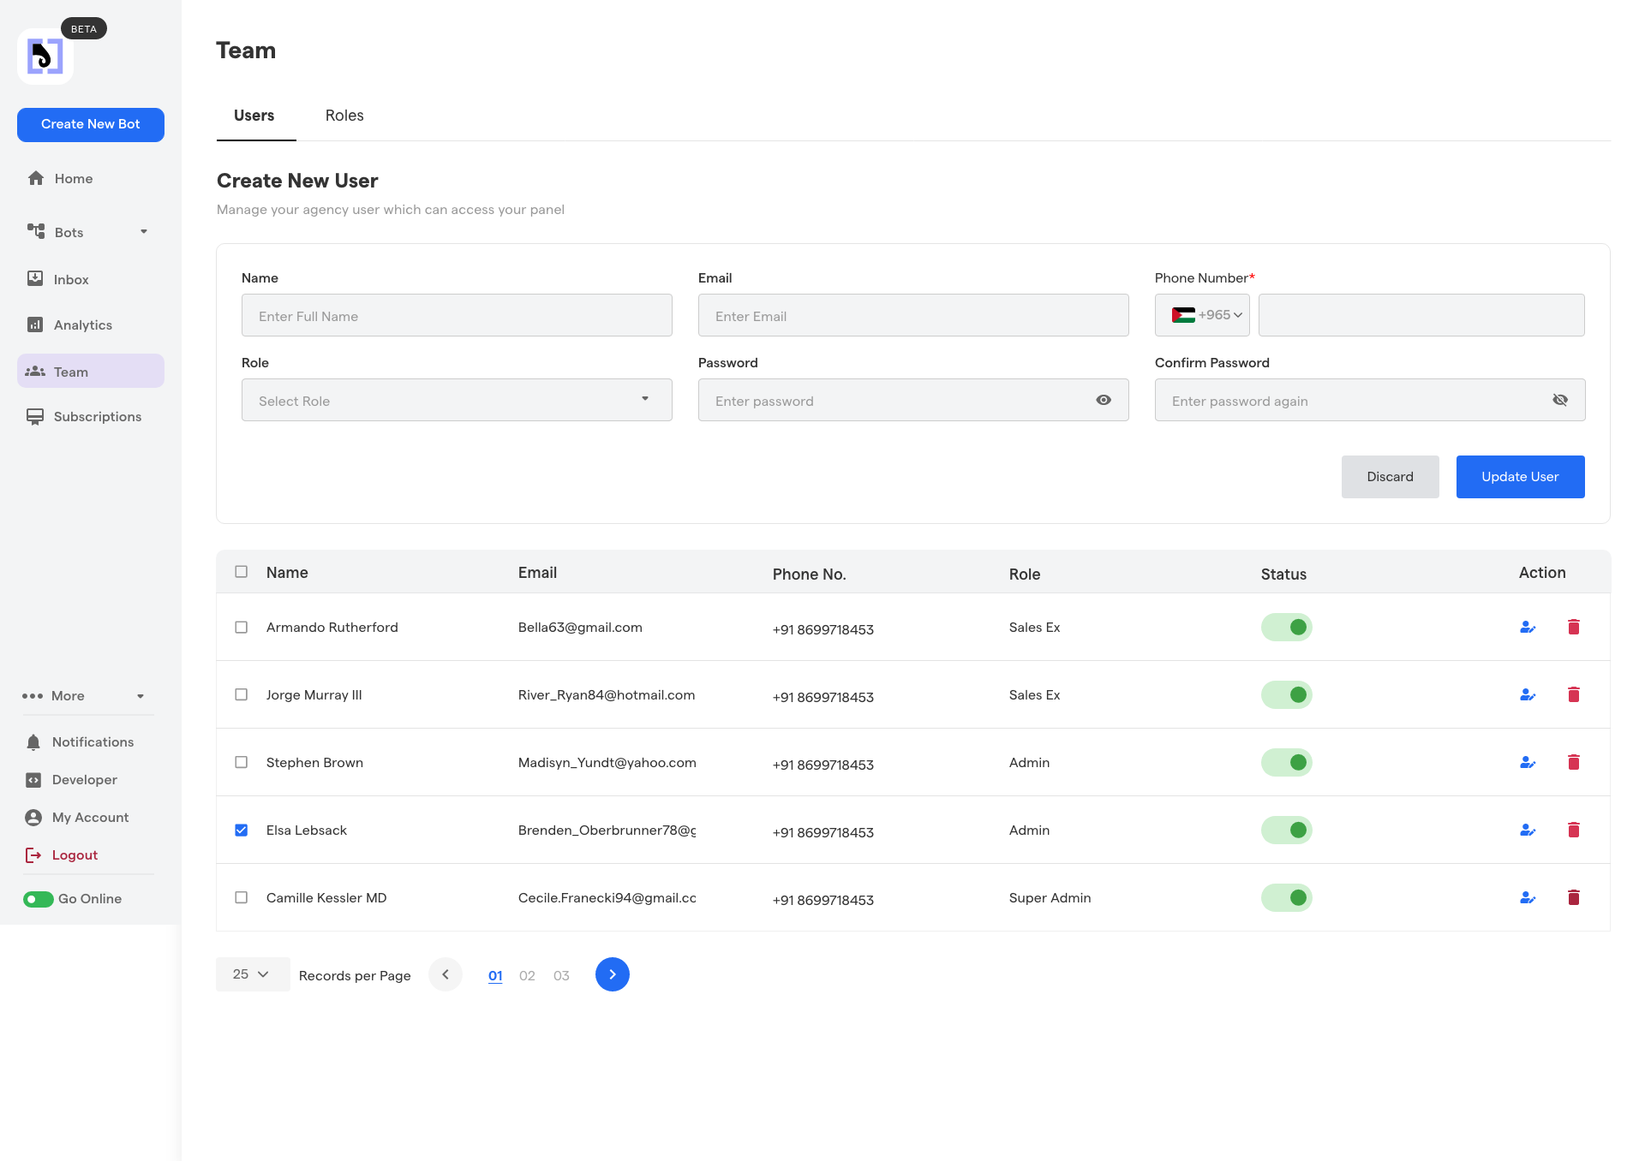
Task: Focus the Enter Email field
Action: (x=913, y=315)
